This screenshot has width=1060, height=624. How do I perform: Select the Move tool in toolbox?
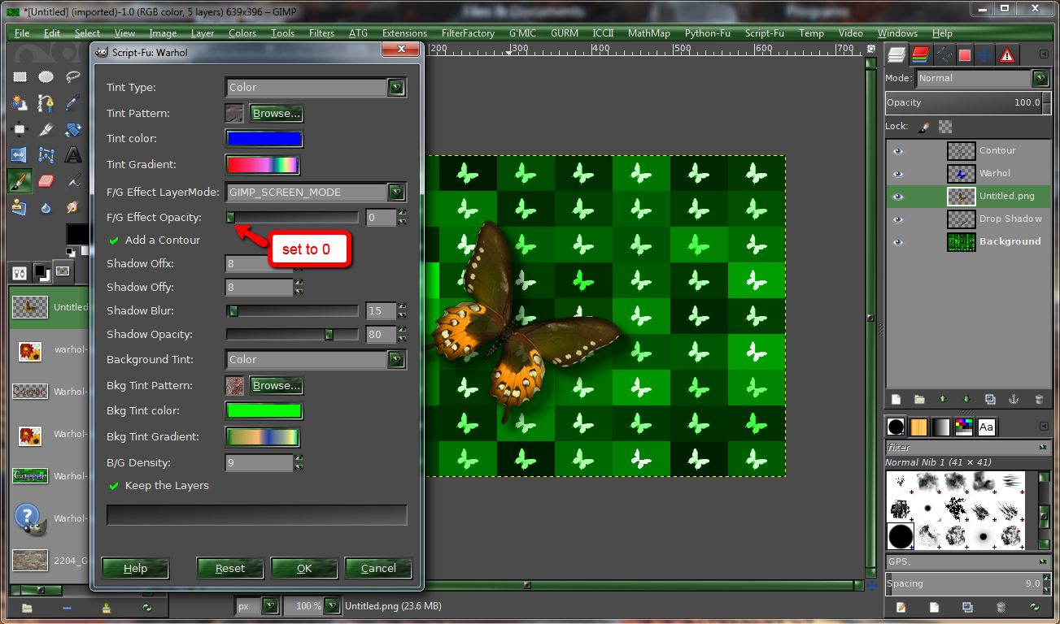(20, 129)
